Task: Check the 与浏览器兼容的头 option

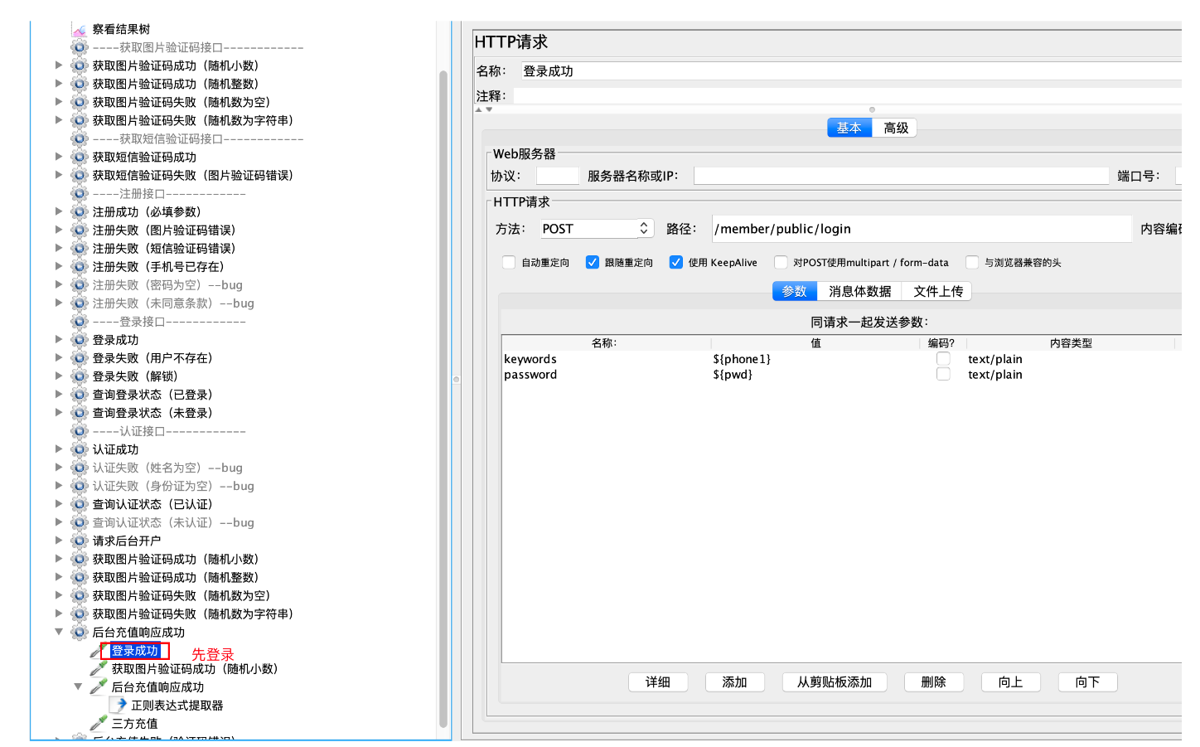Action: click(972, 262)
